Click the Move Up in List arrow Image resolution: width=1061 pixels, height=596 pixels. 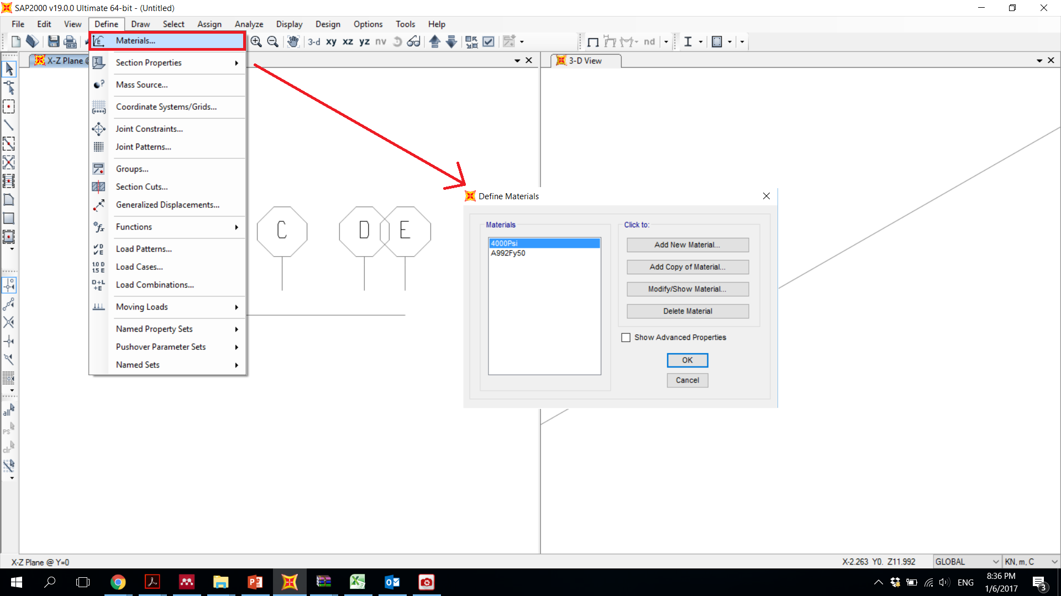[x=435, y=41]
